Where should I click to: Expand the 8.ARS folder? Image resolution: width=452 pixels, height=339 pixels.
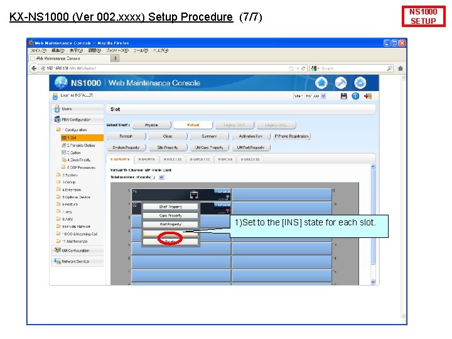(58, 219)
